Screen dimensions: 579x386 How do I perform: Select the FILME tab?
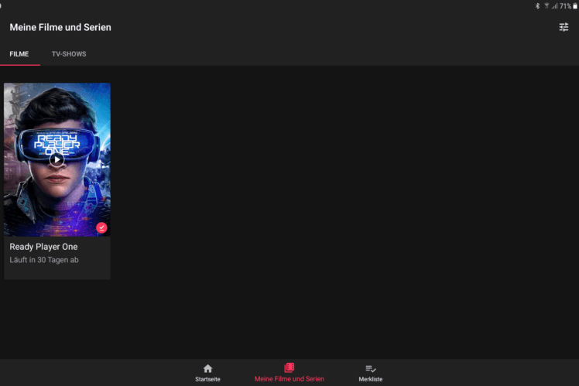point(19,54)
